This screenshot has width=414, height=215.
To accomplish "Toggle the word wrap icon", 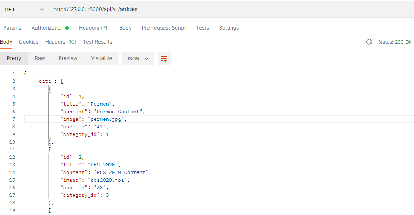I will tap(164, 59).
